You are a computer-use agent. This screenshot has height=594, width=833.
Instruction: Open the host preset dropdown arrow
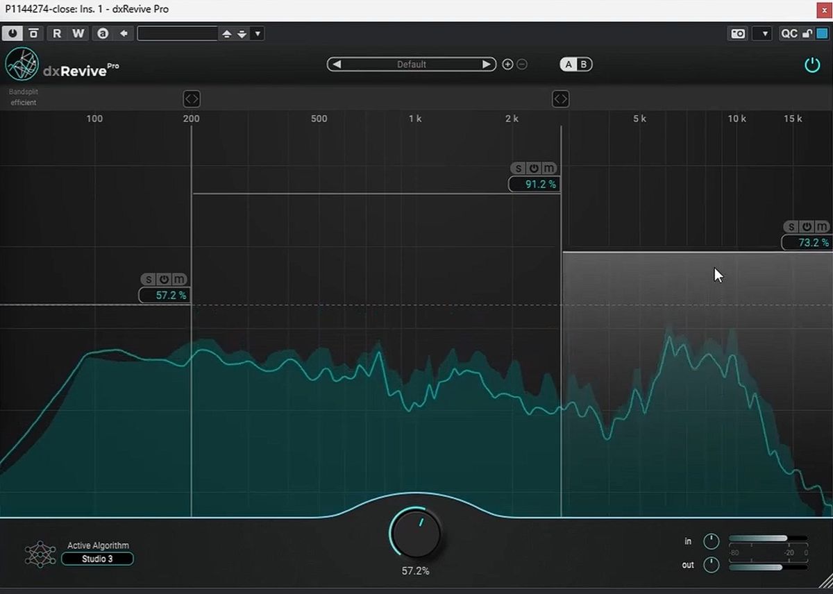tap(258, 33)
